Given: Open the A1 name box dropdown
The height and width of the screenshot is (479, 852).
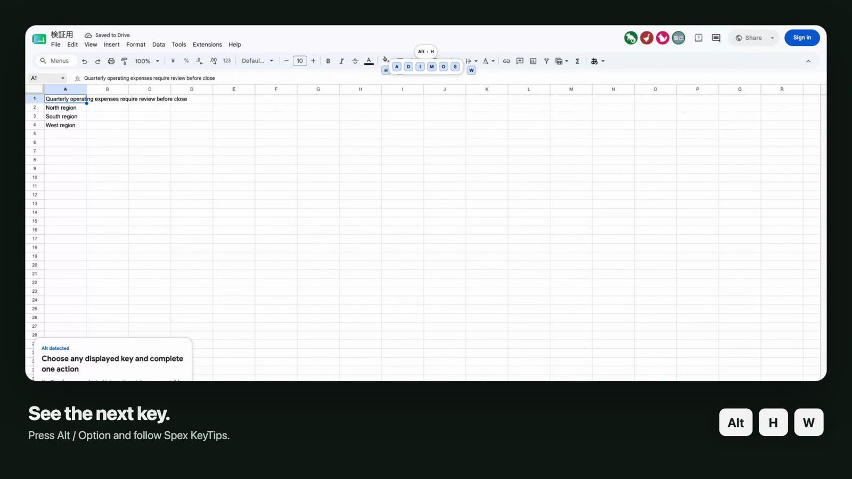Looking at the screenshot, I should pos(62,78).
